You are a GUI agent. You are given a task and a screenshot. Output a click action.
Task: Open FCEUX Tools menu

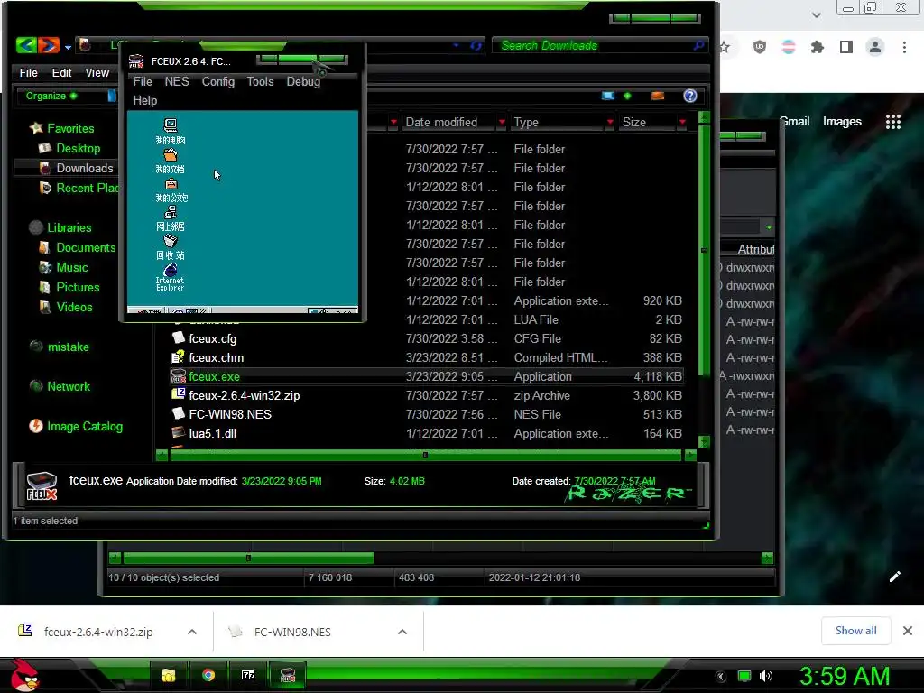(x=260, y=81)
